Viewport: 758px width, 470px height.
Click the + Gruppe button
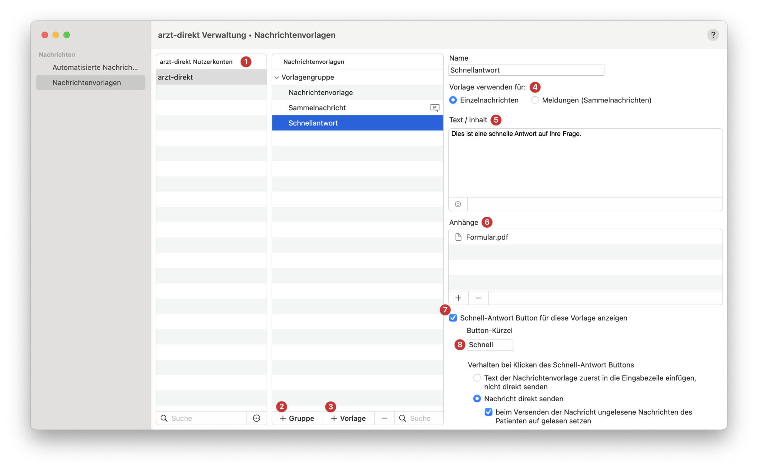coord(297,418)
